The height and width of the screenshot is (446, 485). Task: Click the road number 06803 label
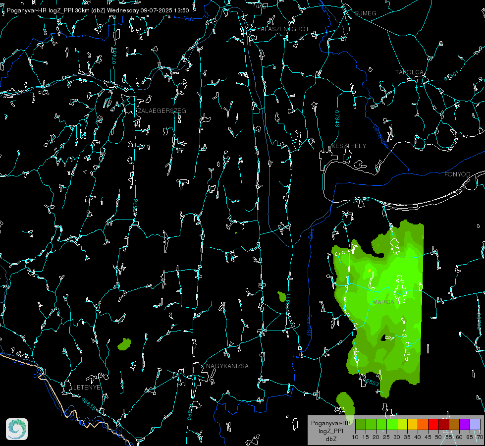372,383
